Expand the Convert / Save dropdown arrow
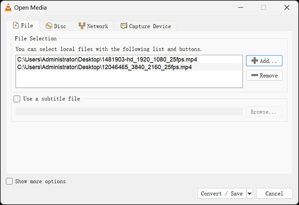This screenshot has height=205, width=299. [249, 194]
